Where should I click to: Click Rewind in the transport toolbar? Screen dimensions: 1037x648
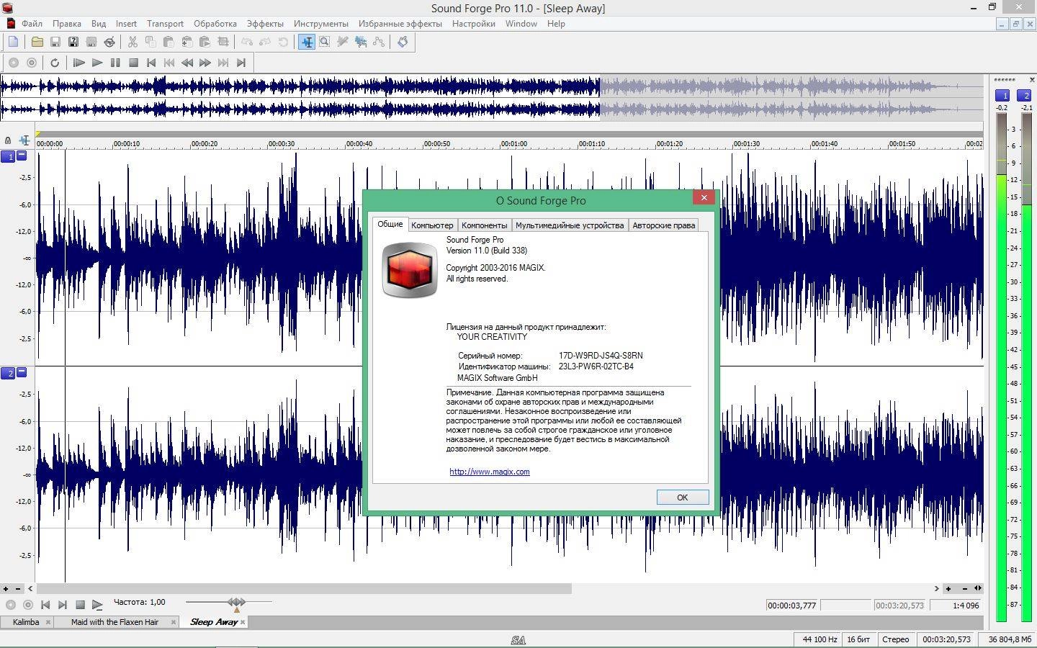point(187,63)
